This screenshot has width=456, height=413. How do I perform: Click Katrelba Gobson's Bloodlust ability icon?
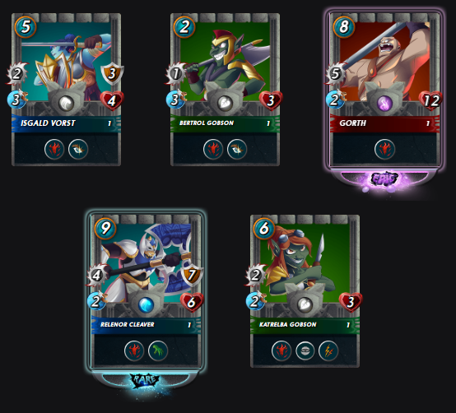coord(282,350)
